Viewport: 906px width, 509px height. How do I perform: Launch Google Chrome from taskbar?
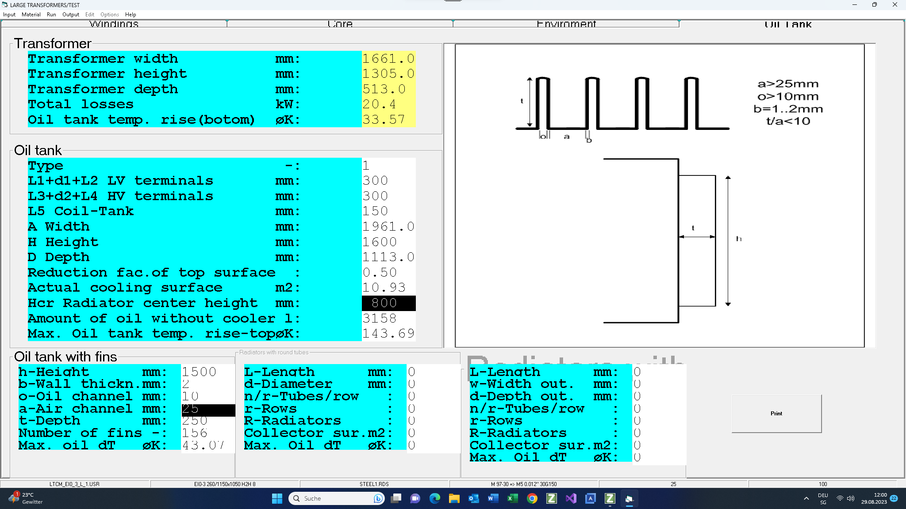click(x=532, y=498)
